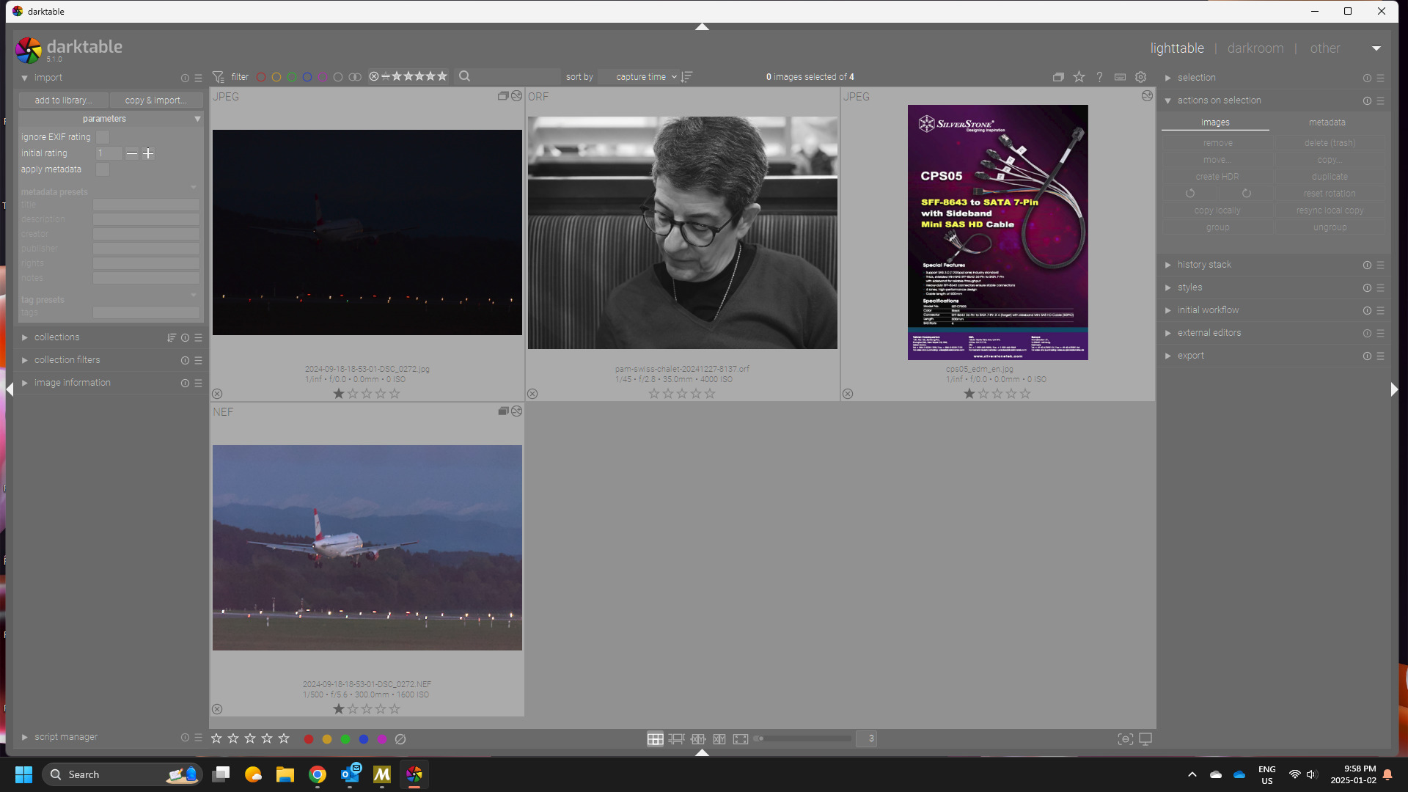Switch to filemanager grid layout
The width and height of the screenshot is (1408, 792).
click(x=655, y=739)
